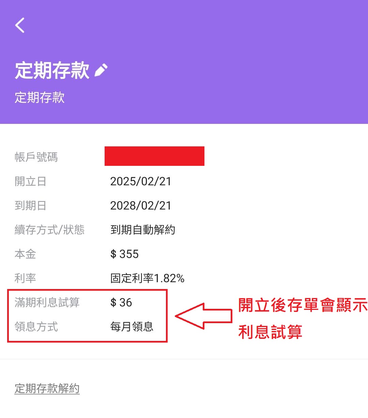Image resolution: width=368 pixels, height=418 pixels.
Task: Select the opening date 2025/02/21
Action: coord(141,181)
